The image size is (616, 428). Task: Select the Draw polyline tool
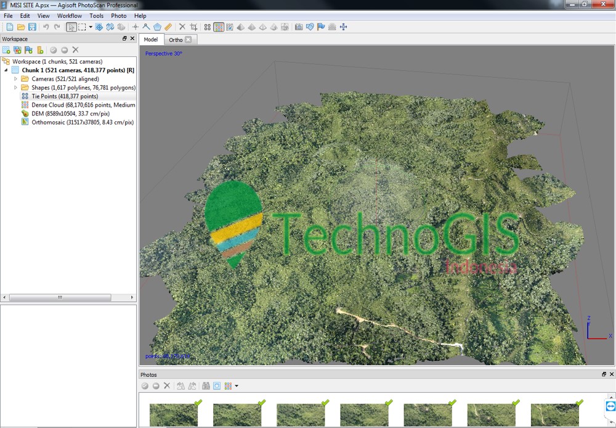pyautogui.click(x=146, y=27)
